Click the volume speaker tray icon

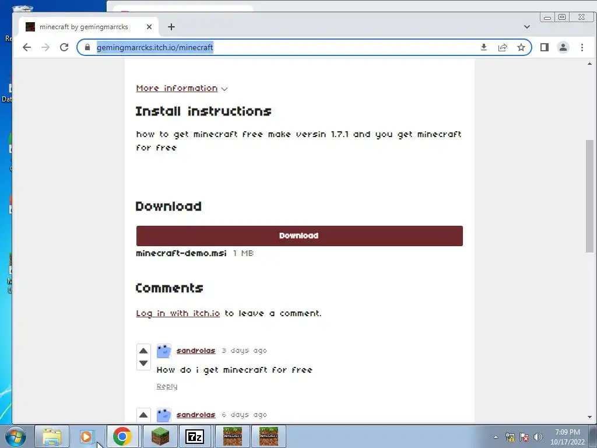(x=538, y=437)
